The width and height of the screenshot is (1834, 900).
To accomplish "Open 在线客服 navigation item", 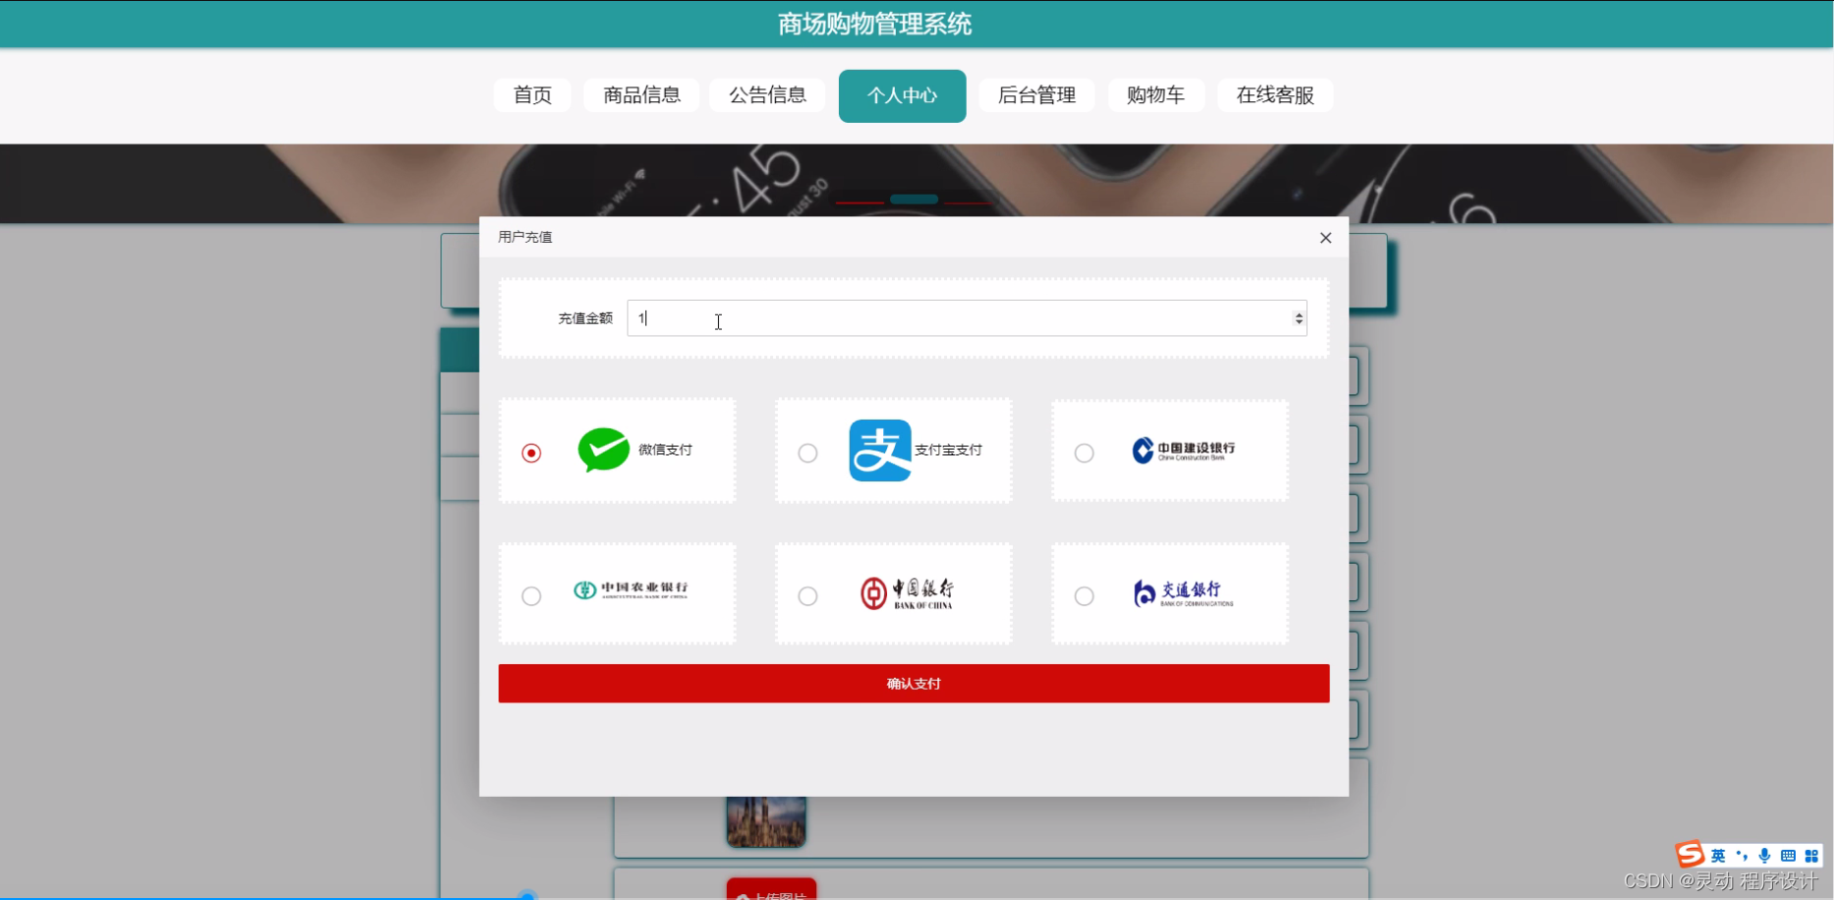I will (x=1275, y=95).
